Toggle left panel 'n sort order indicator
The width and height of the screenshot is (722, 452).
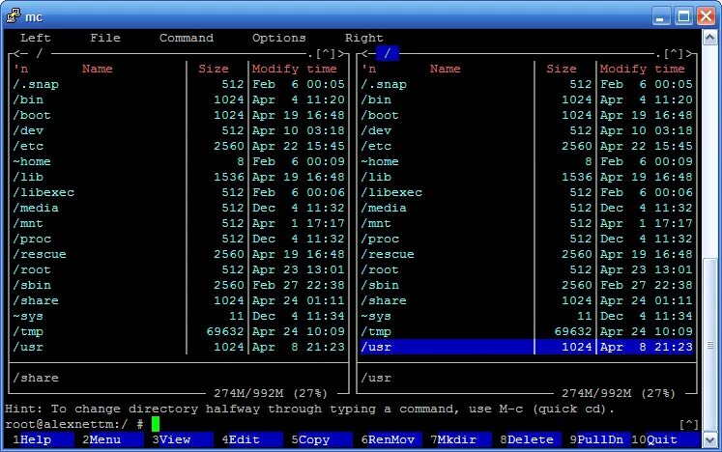click(20, 69)
